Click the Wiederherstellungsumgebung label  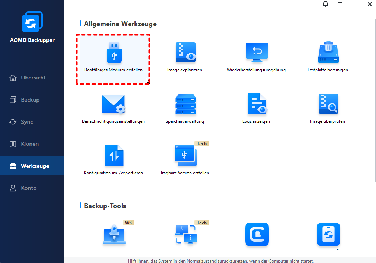click(x=256, y=70)
